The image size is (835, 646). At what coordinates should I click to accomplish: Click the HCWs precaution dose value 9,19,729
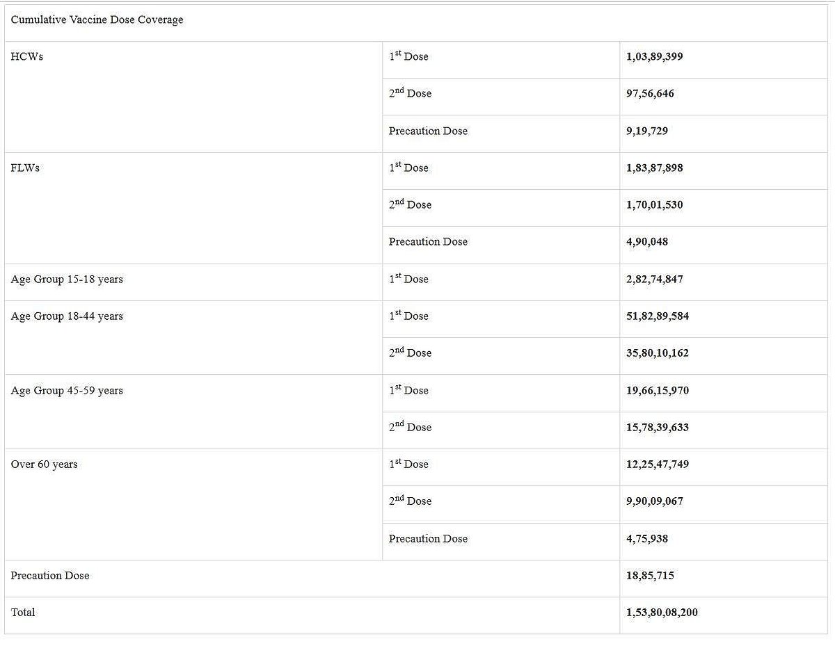pos(647,131)
